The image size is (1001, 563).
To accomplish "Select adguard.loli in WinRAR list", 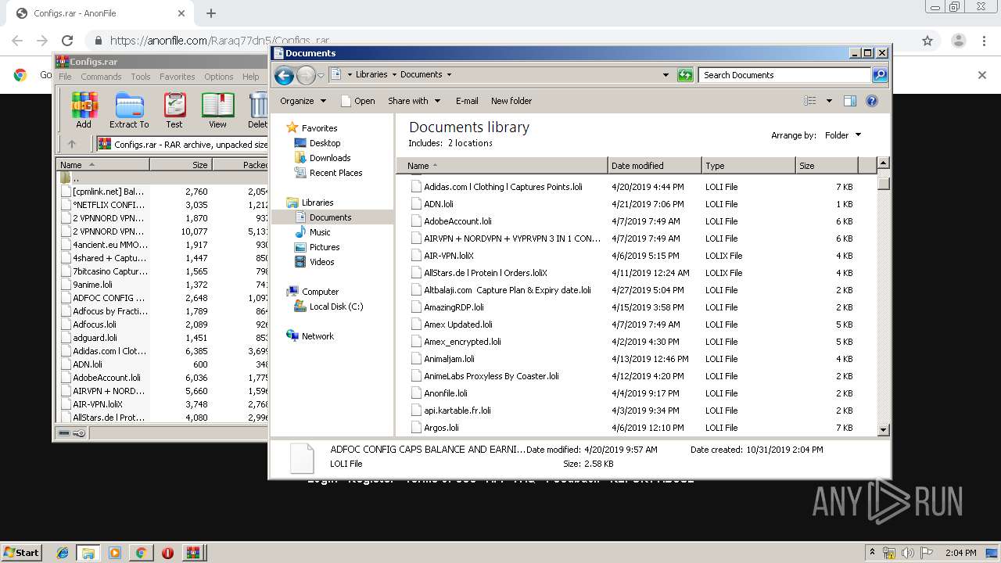I will (95, 338).
